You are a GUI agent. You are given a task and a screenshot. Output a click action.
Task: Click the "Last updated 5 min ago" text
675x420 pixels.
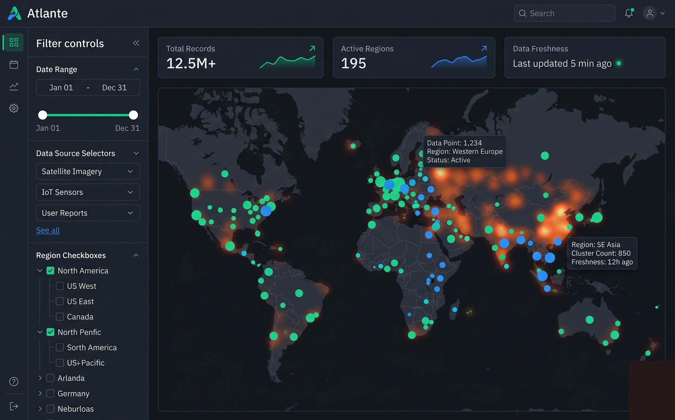click(x=562, y=64)
